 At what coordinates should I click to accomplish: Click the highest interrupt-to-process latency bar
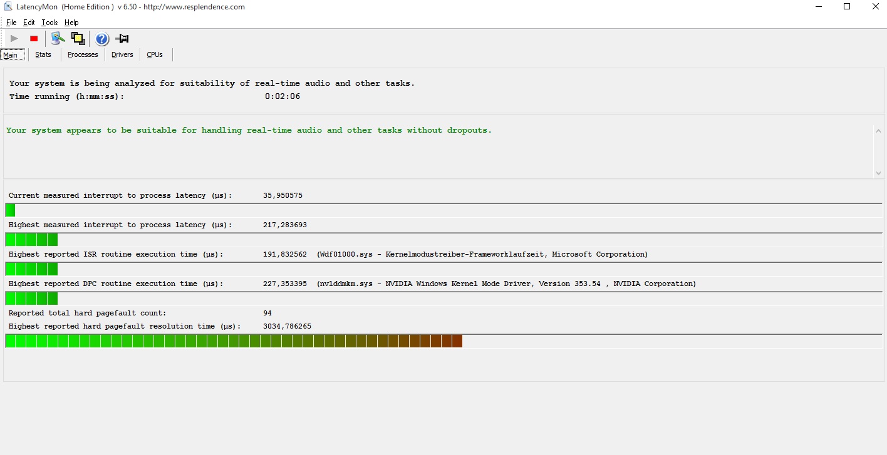(443, 240)
